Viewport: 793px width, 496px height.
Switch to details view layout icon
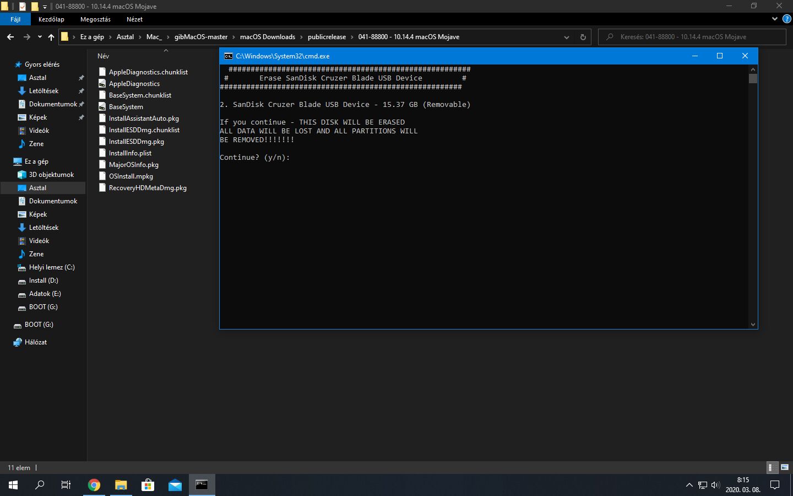coord(773,467)
